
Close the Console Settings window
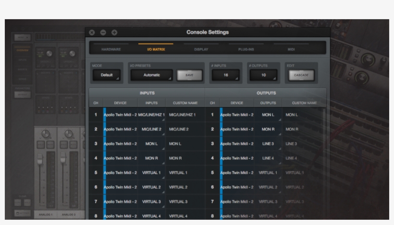click(x=92, y=32)
